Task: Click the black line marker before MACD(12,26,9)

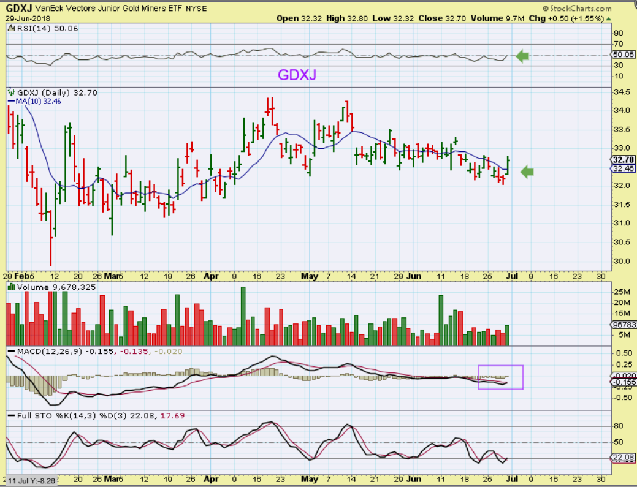Action: (12, 352)
